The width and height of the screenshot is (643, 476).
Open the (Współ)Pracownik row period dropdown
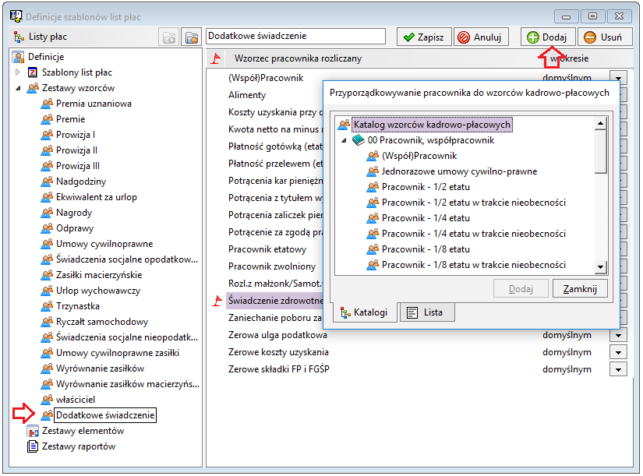618,77
